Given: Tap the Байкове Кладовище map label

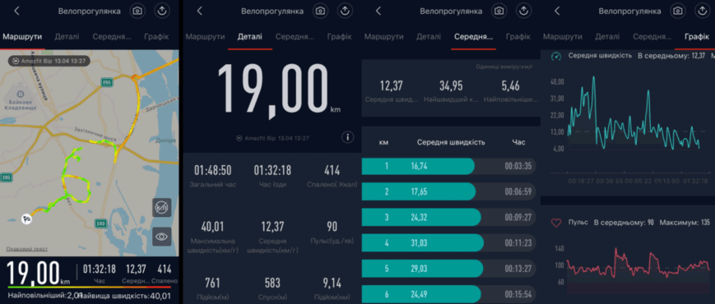Looking at the screenshot, I should [21, 105].
